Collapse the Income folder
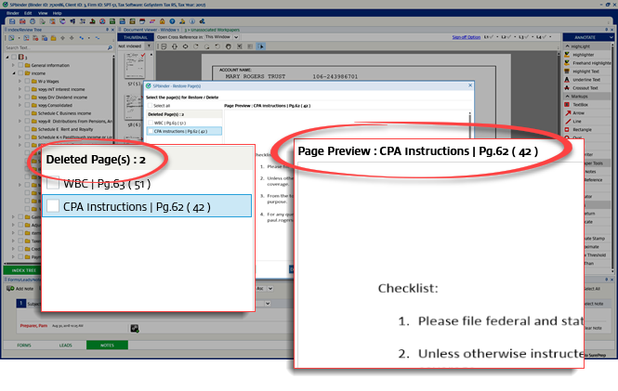The image size is (618, 391). point(13,73)
